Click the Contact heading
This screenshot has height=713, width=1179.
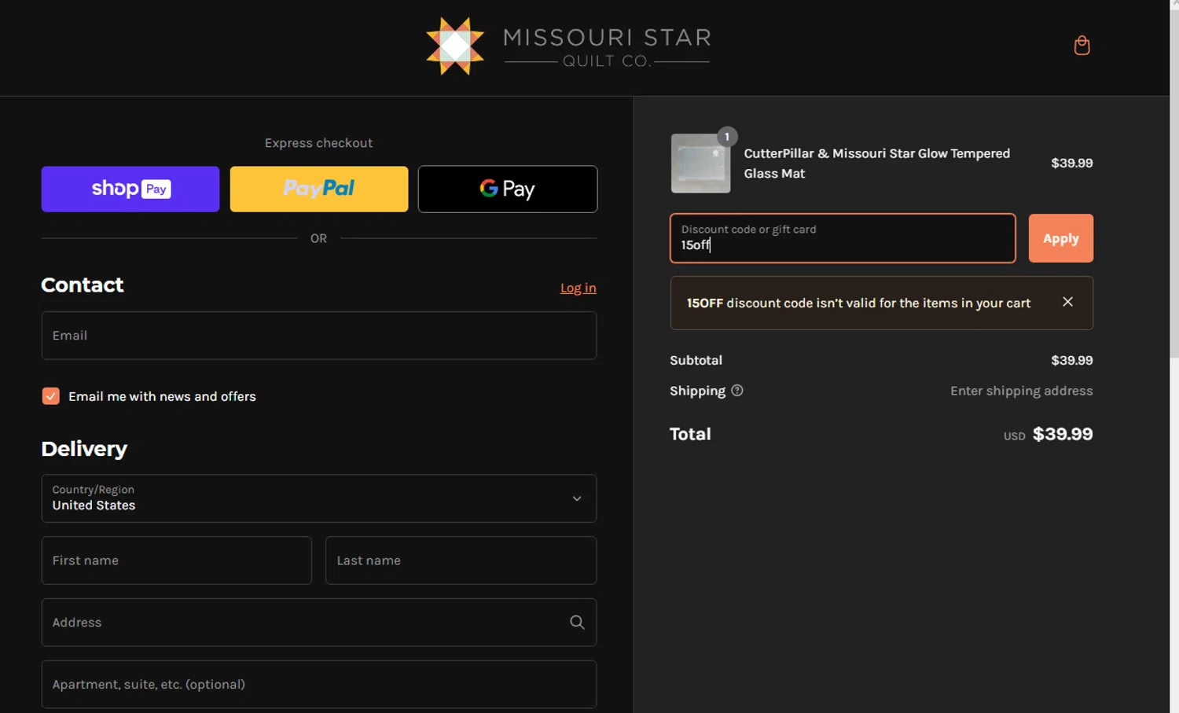tap(83, 285)
